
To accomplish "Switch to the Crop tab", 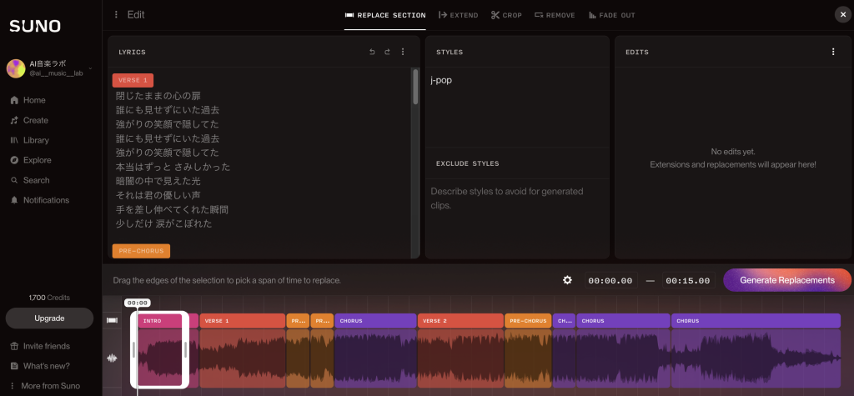I will tap(506, 15).
